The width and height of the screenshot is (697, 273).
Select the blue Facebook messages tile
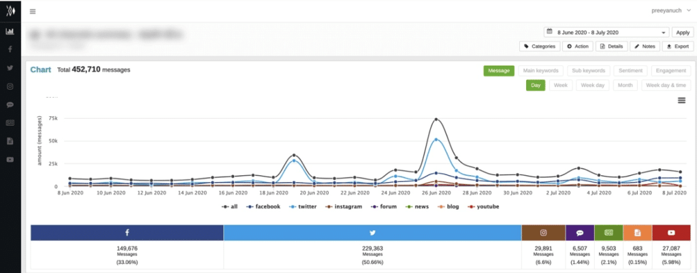click(x=127, y=232)
